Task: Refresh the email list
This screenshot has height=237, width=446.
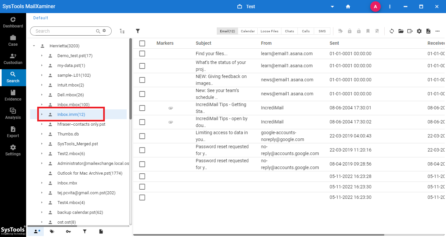Action: pyautogui.click(x=392, y=31)
